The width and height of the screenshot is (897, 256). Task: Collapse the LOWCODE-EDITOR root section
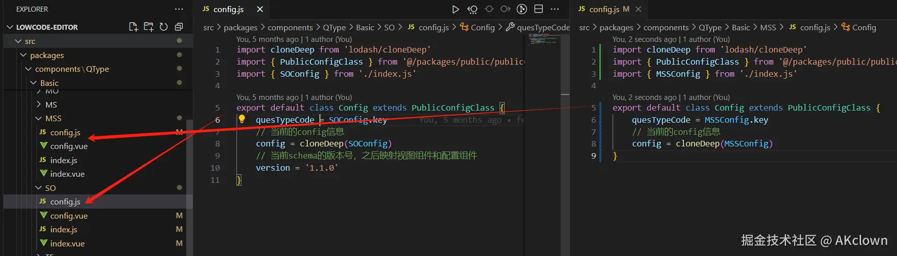pos(10,27)
